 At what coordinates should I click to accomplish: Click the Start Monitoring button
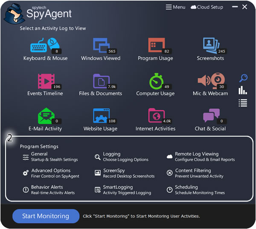coord(46,216)
